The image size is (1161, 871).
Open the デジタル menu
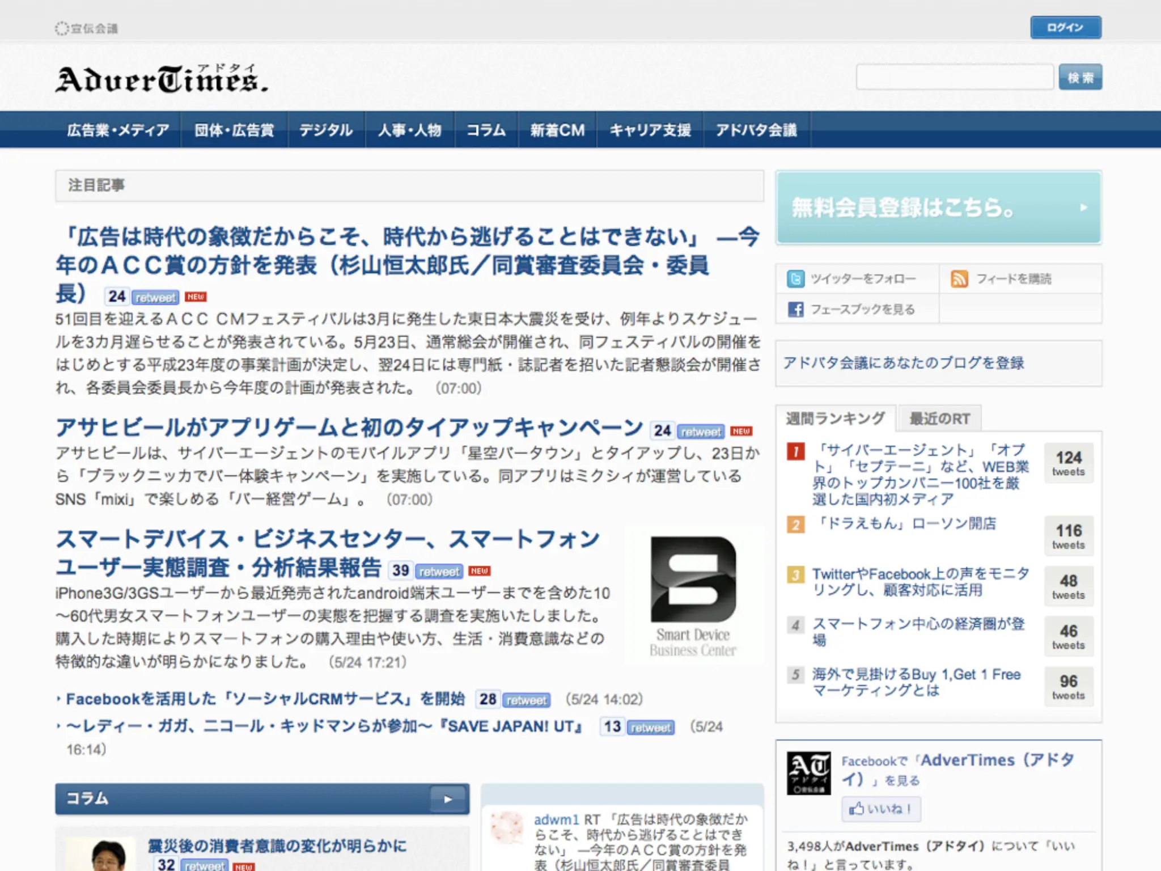click(x=326, y=130)
